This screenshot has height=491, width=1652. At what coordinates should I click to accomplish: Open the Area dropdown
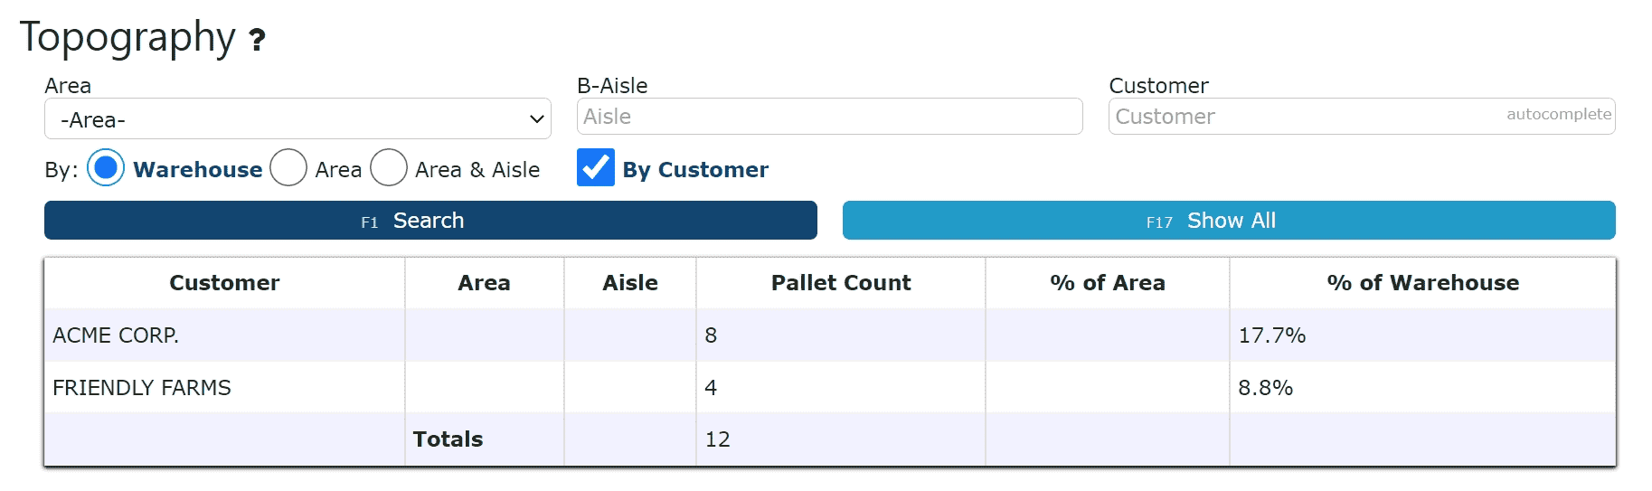(297, 119)
